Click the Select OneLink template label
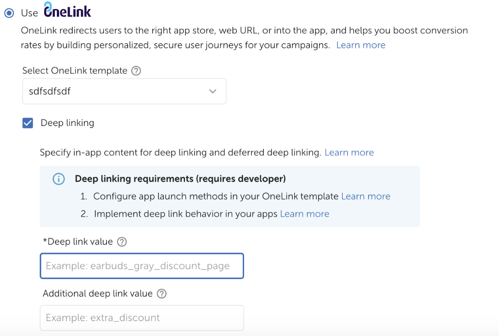499x336 pixels. tap(75, 71)
